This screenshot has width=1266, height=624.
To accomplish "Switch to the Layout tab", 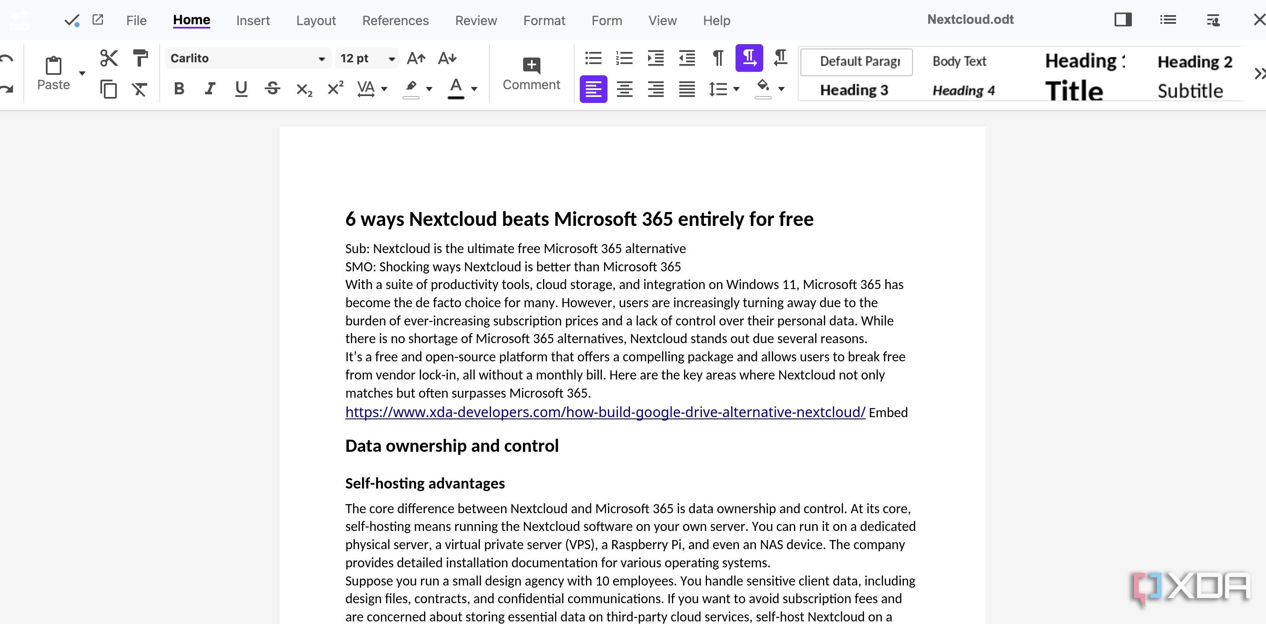I will [x=316, y=20].
